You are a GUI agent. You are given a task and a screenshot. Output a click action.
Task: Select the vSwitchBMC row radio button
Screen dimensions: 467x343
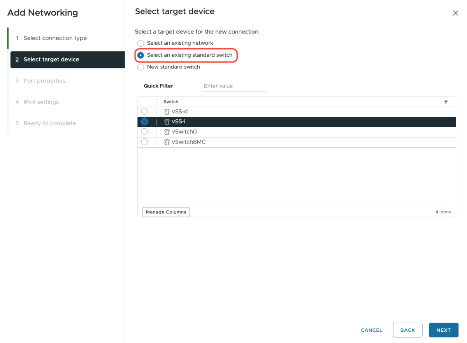144,142
